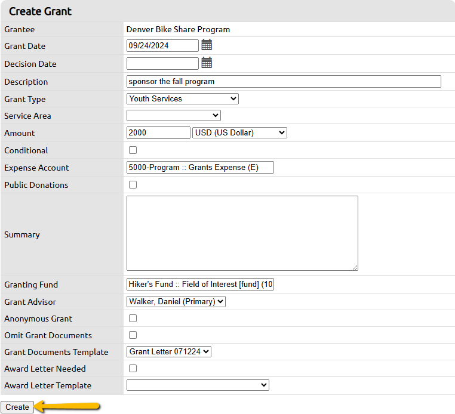The image size is (455, 414).
Task: Click the Description field reading sponsor the fall program
Action: (284, 82)
